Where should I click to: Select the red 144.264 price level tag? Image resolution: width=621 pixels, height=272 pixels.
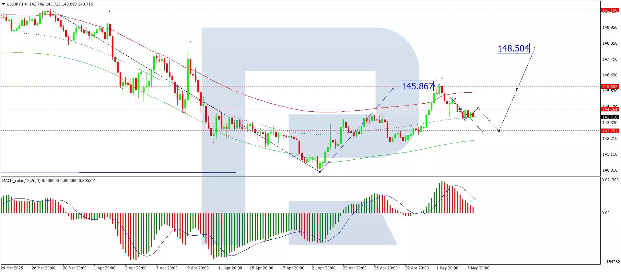pos(609,109)
